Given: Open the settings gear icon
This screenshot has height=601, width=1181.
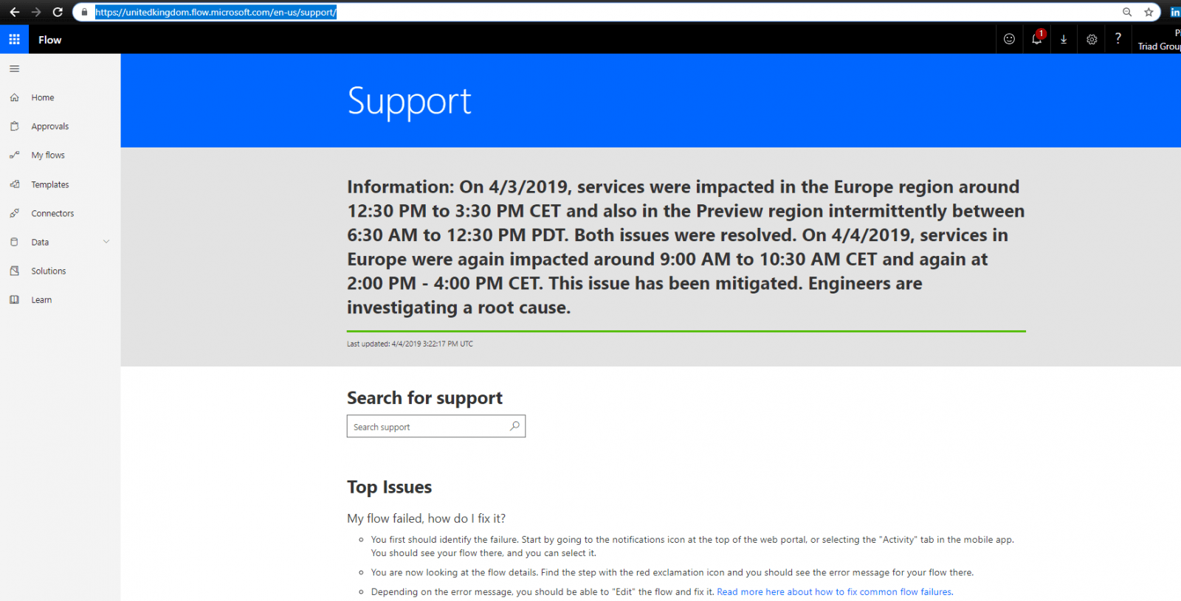Looking at the screenshot, I should [x=1092, y=39].
